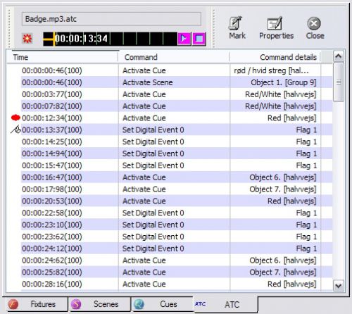Viewport: 352px width, 314px height.
Task: Switch to the Cues tab
Action: tap(162, 304)
